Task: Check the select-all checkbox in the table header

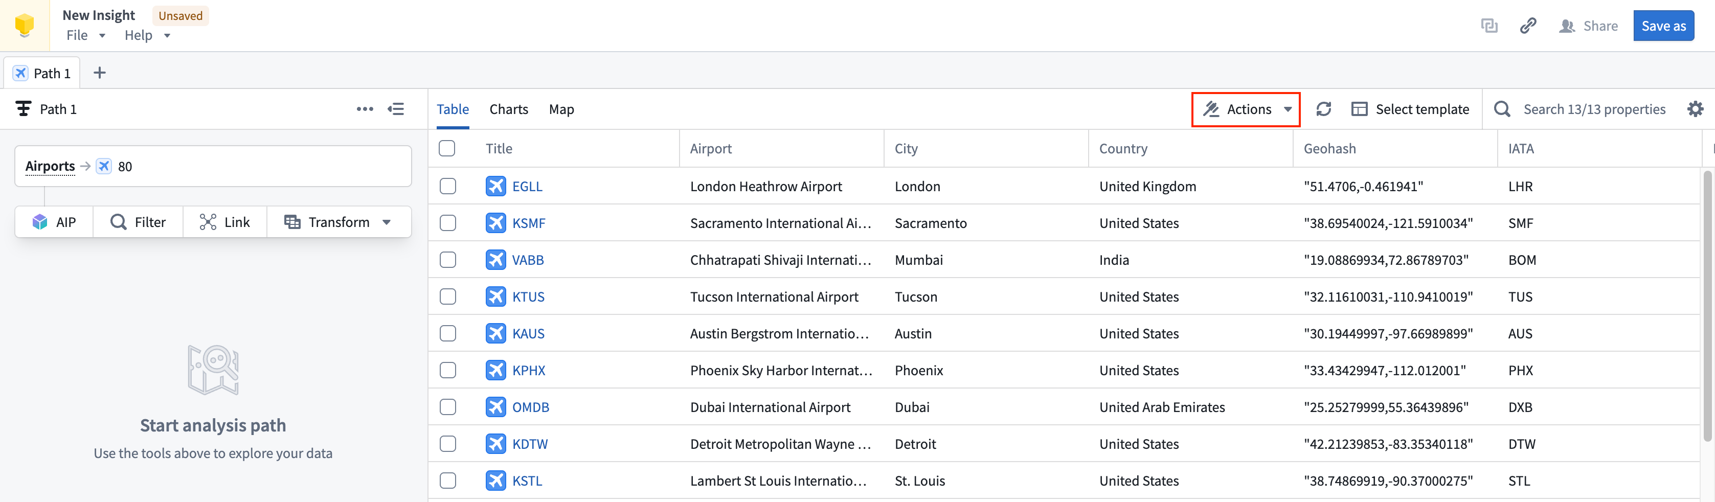Action: [x=447, y=148]
